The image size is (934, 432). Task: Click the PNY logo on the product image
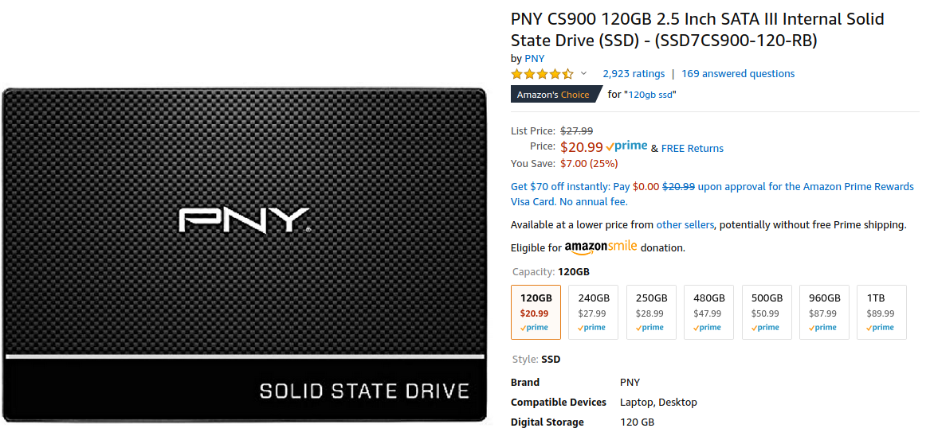[x=244, y=220]
